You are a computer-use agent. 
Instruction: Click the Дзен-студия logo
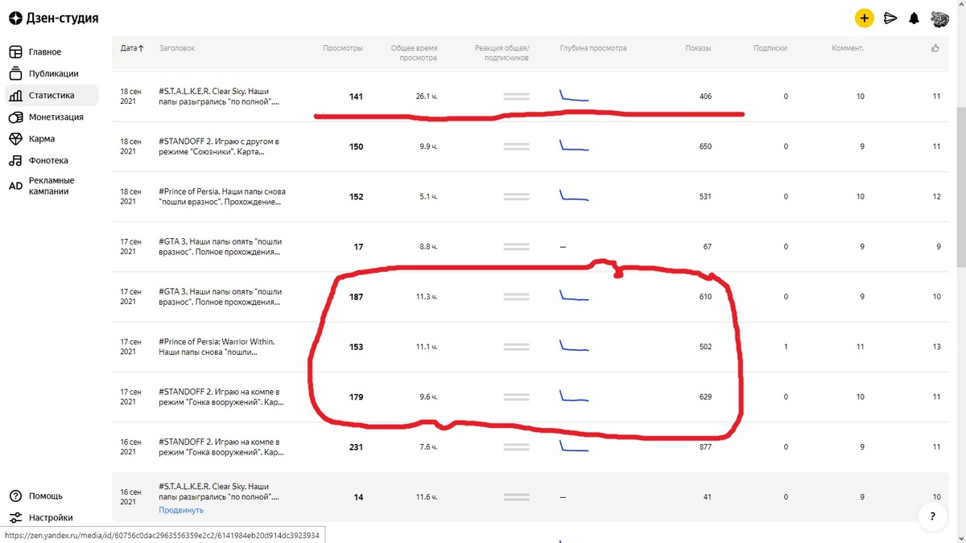[x=53, y=18]
